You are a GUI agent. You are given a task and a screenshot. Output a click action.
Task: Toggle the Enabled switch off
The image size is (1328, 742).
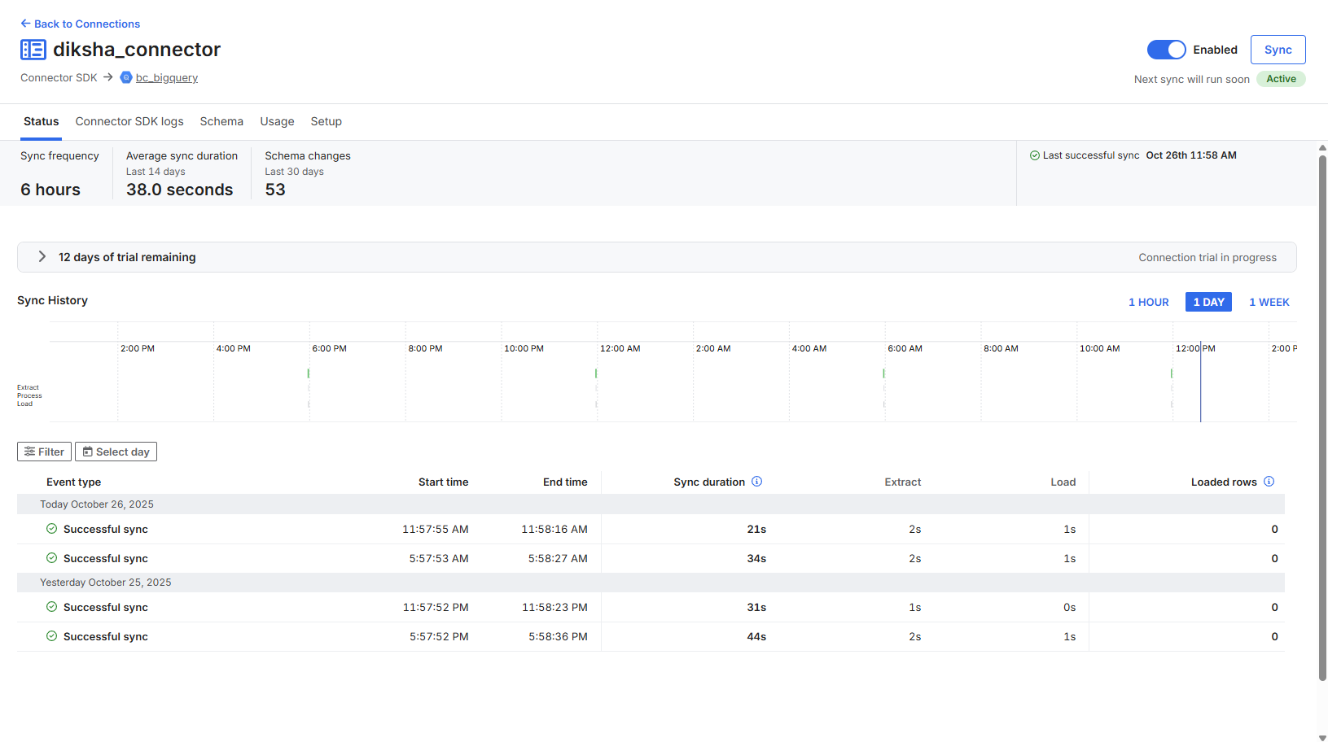(1167, 50)
